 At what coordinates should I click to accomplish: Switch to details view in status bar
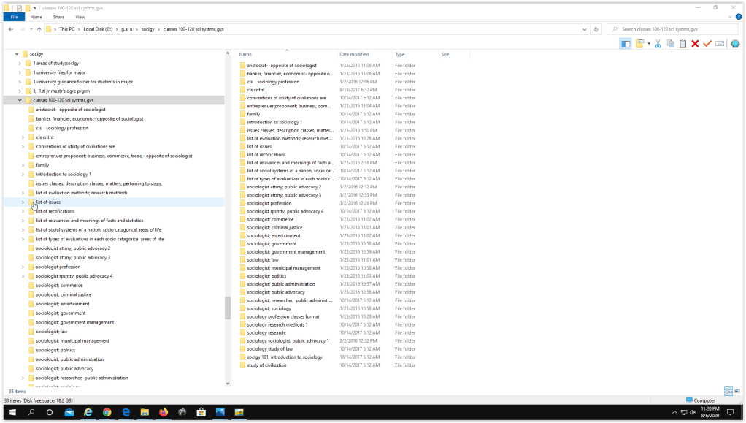728,392
